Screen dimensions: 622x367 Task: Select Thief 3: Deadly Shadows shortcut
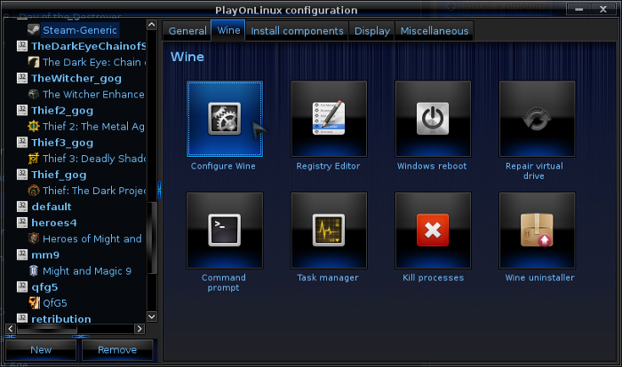[86, 159]
